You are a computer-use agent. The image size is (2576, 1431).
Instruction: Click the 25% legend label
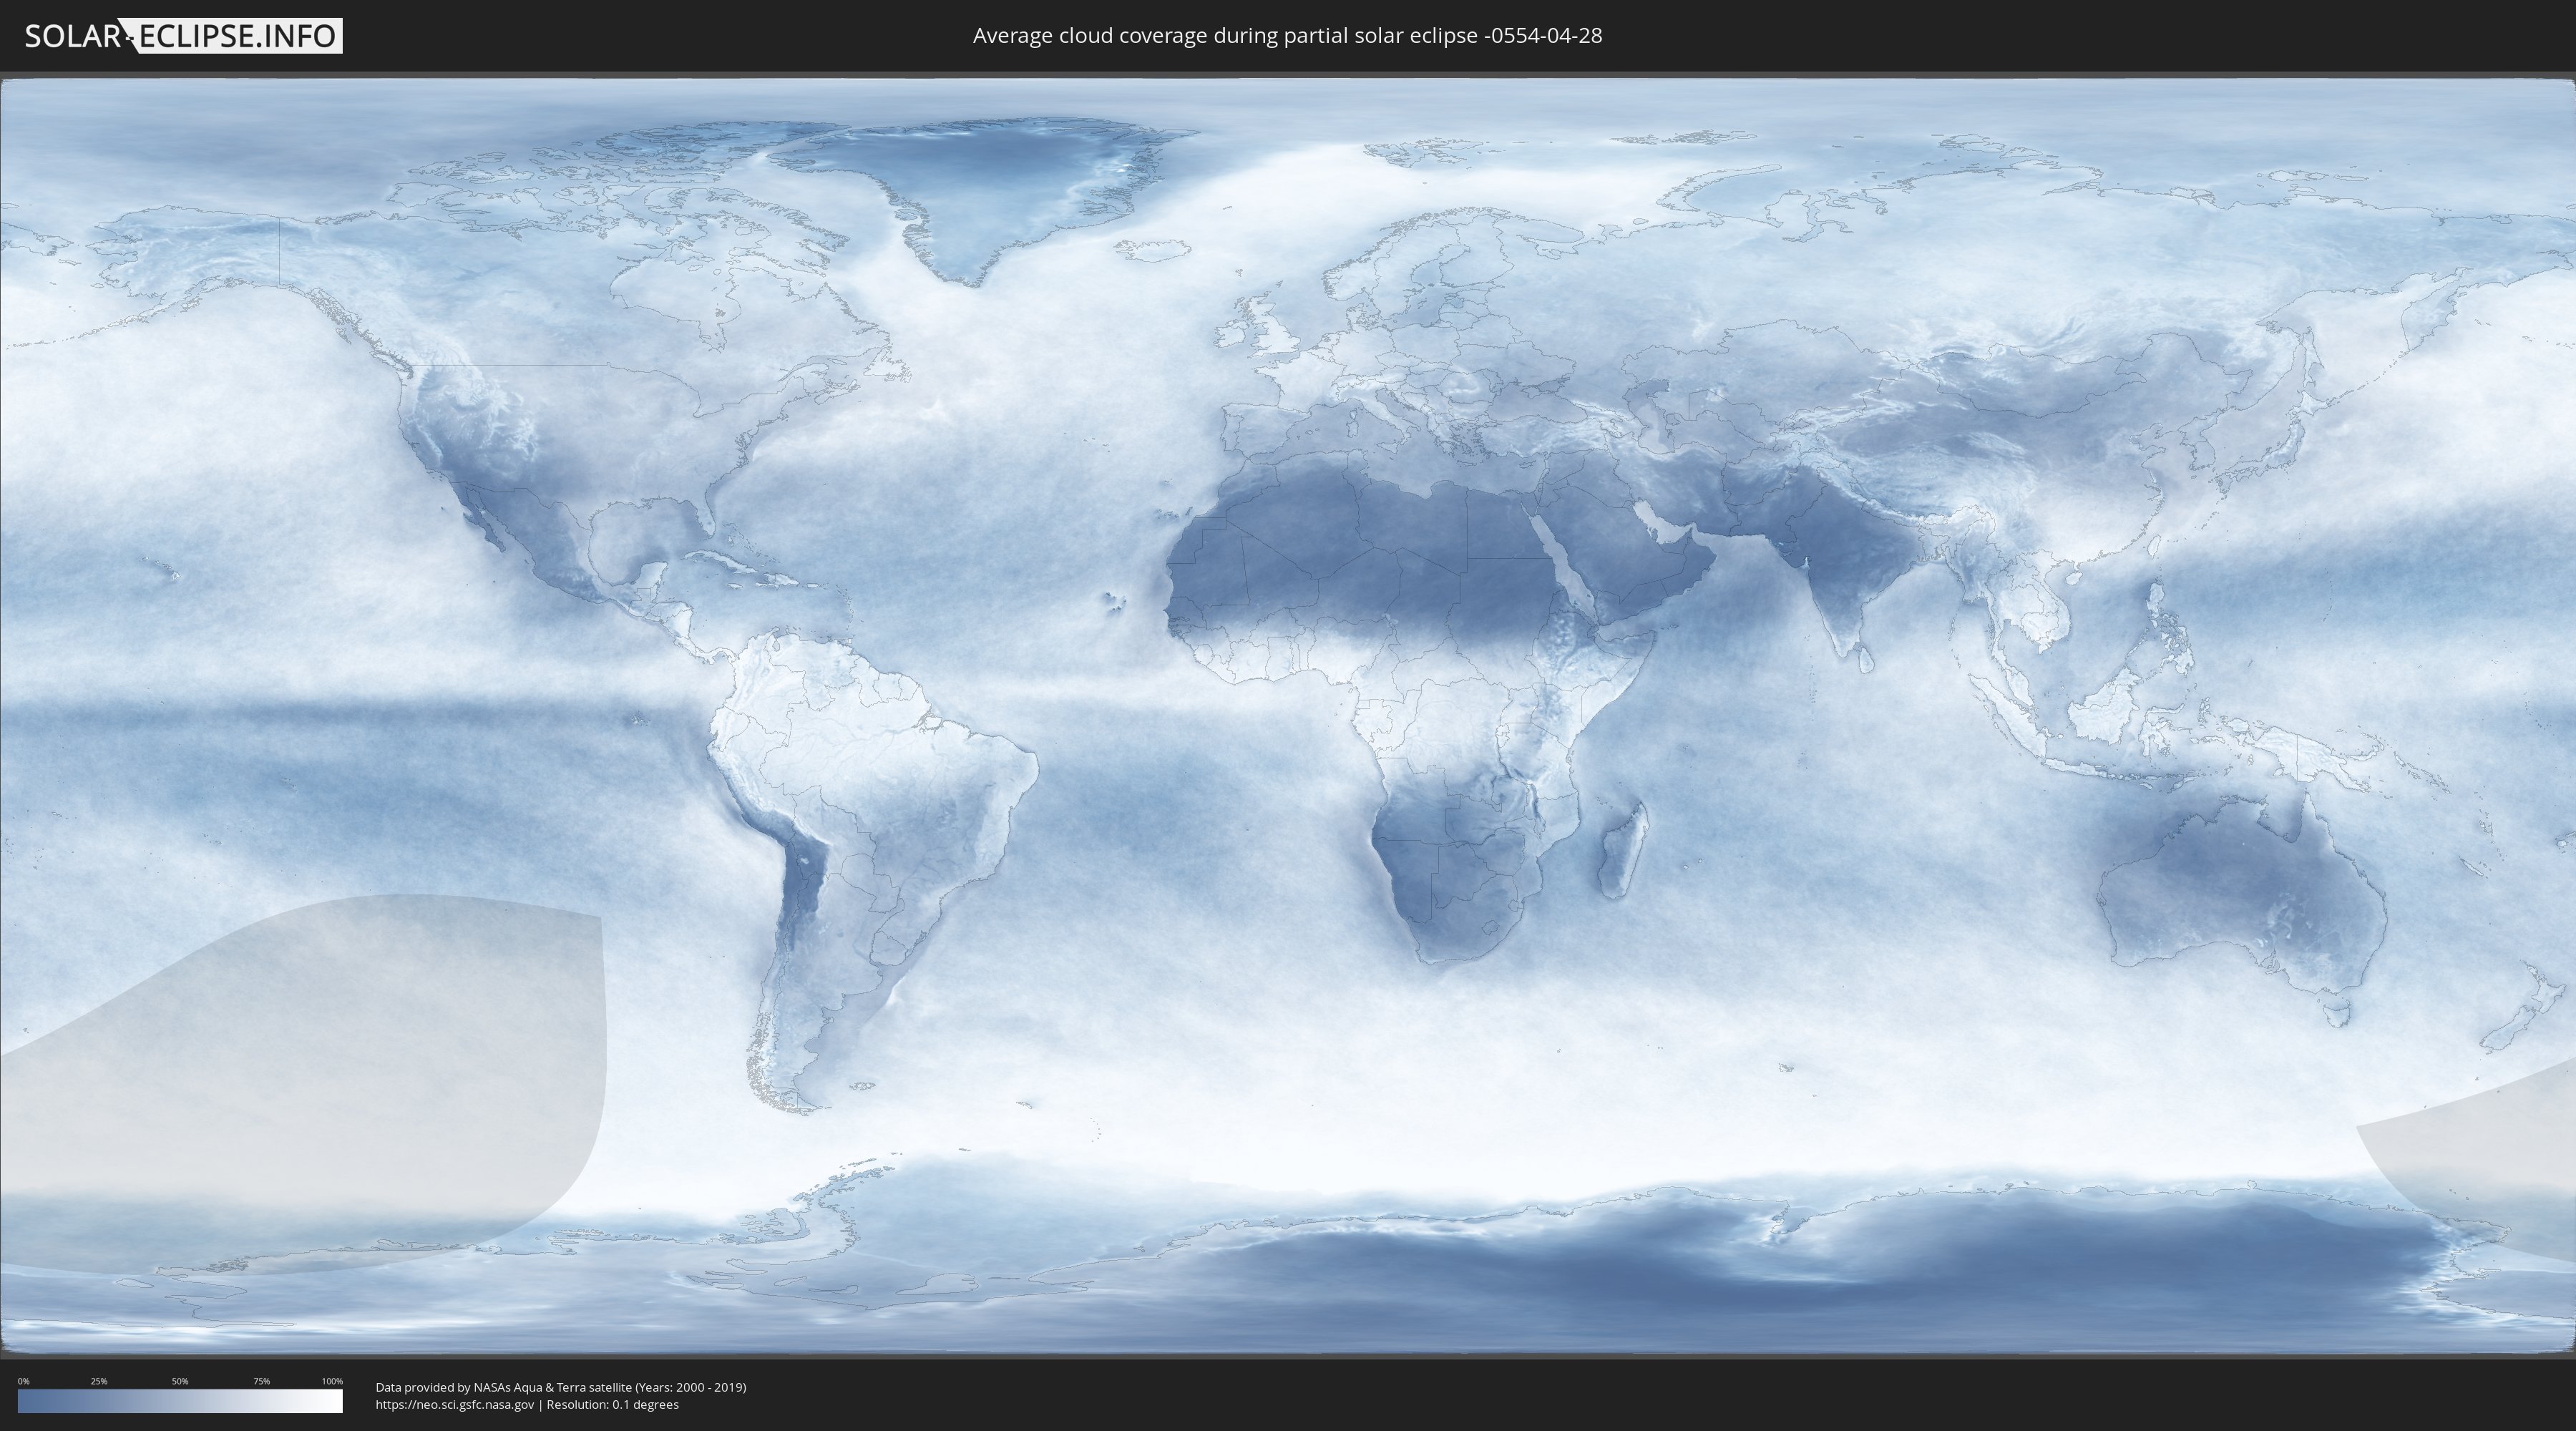pos(99,1381)
